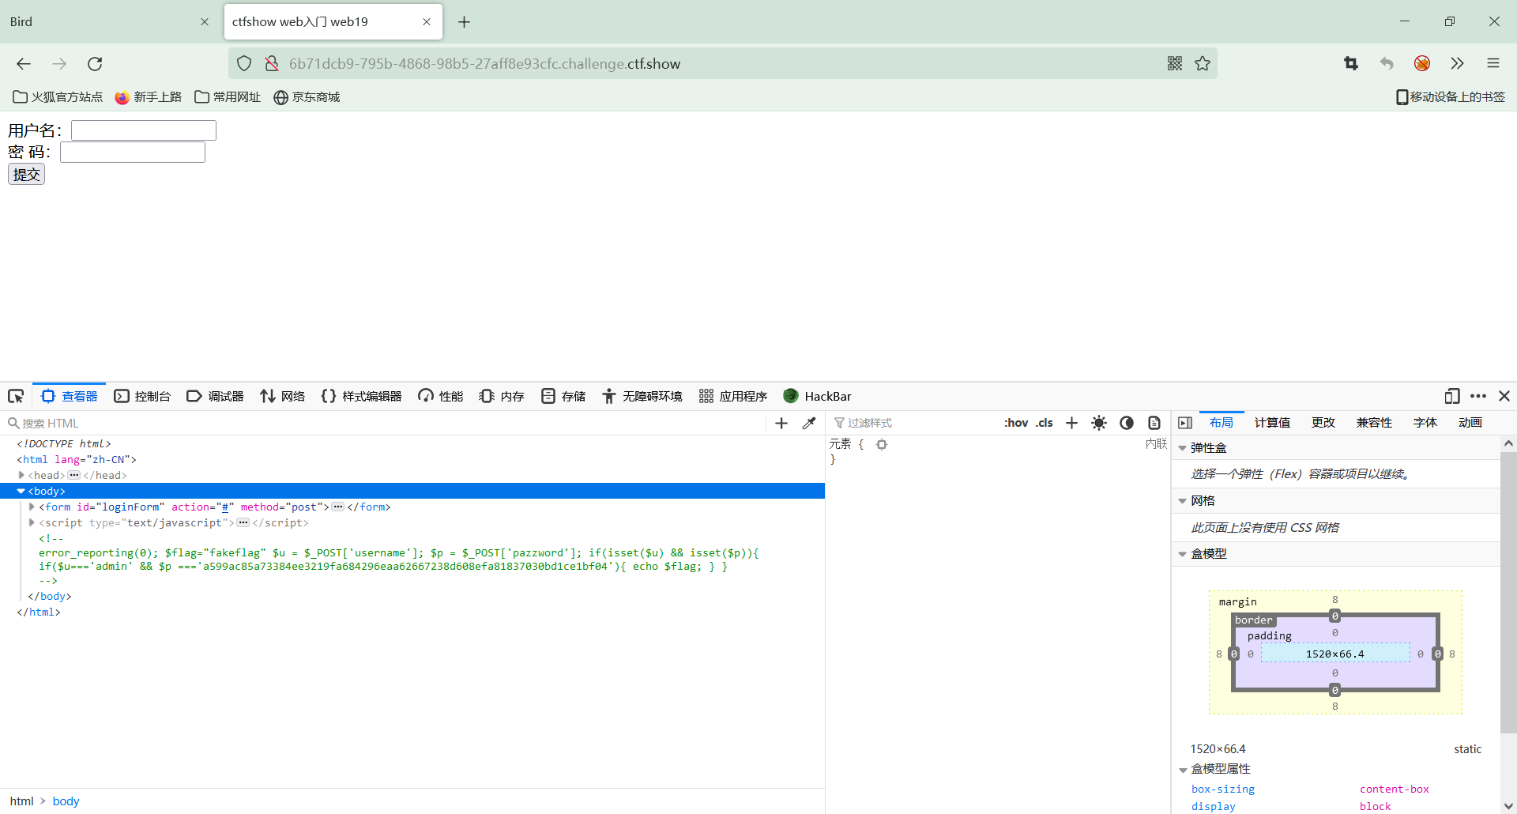Screen dimensions: 1517x814
Task: Close the developer tools panel
Action: click(x=1504, y=396)
